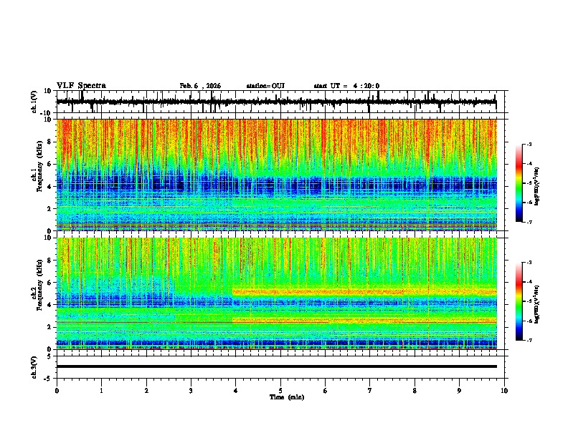Image resolution: width=568 pixels, height=438 pixels.
Task: Click time axis tick label "1"
Action: pyautogui.click(x=101, y=391)
